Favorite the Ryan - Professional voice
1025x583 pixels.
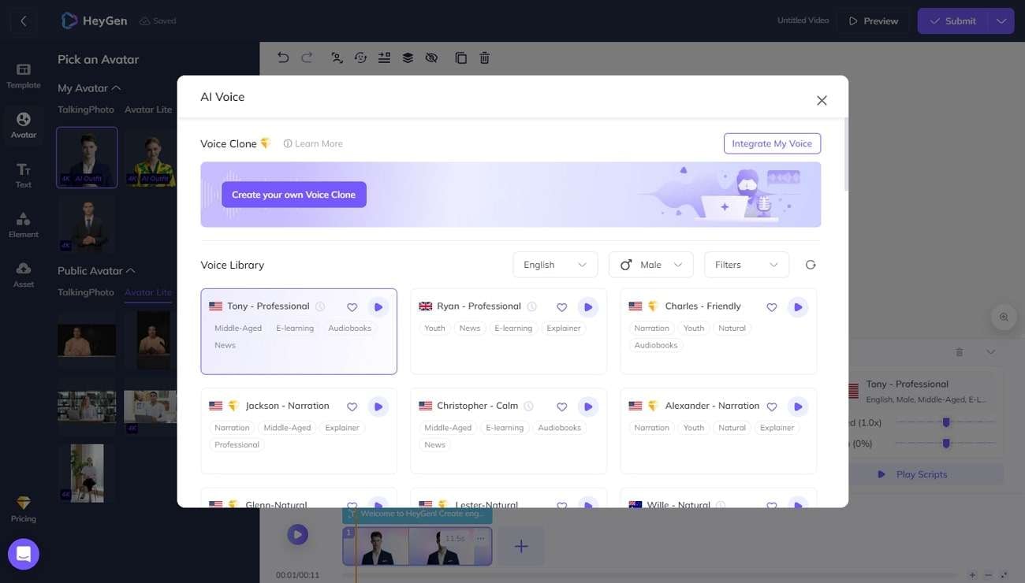point(562,307)
